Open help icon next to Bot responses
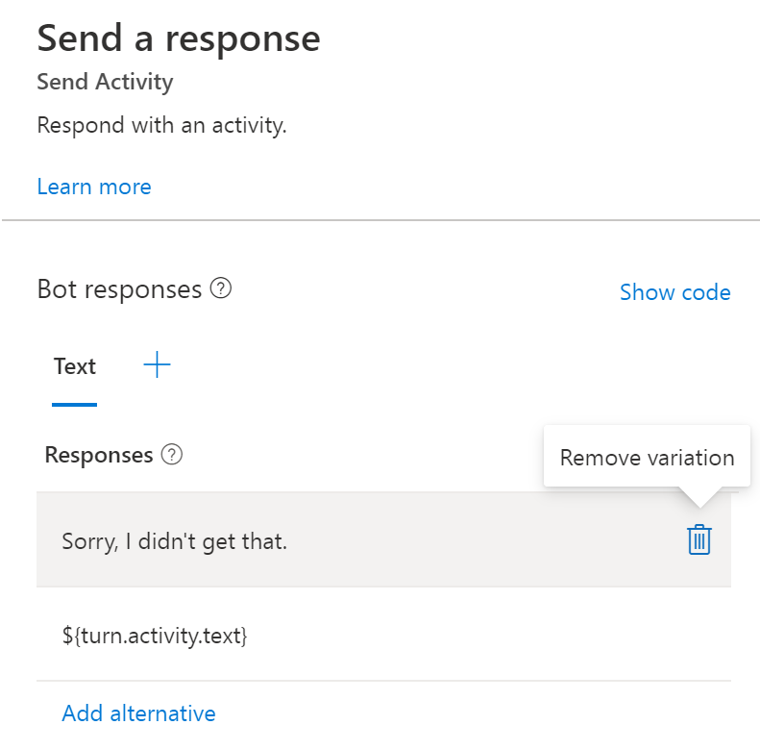760x750 pixels. click(221, 288)
